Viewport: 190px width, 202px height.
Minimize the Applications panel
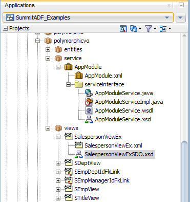tap(181, 5)
